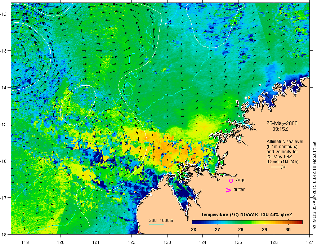Click the longitude axis label 126
Screen dimensions: 317x245
tap(274, 242)
